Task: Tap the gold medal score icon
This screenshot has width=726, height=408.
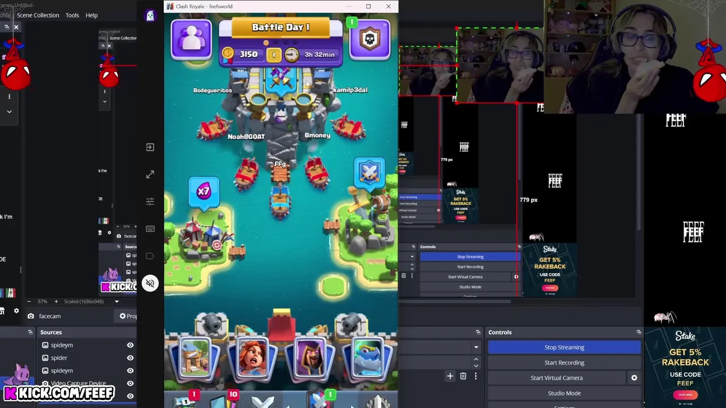Action: coord(228,54)
